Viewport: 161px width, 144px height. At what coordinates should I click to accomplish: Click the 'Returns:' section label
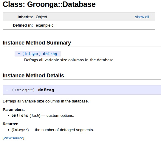pos(10,124)
